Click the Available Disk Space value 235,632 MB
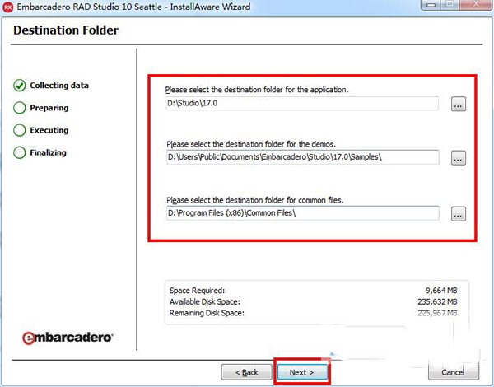This screenshot has width=494, height=387. point(437,301)
